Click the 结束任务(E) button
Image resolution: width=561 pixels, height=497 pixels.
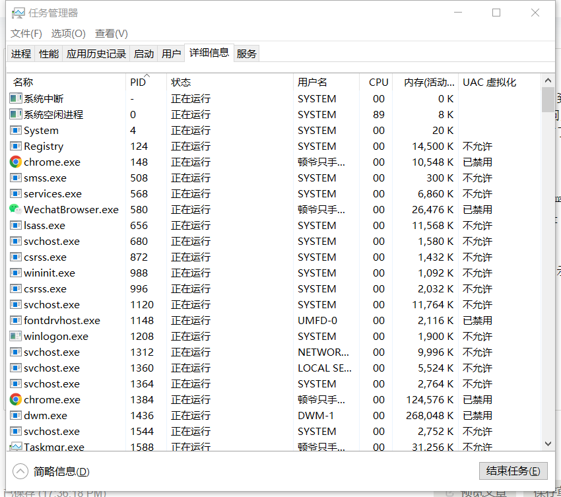pyautogui.click(x=513, y=471)
